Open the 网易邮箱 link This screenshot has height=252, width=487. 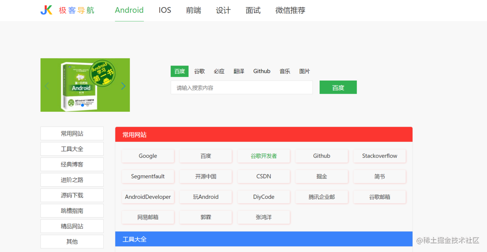click(148, 217)
